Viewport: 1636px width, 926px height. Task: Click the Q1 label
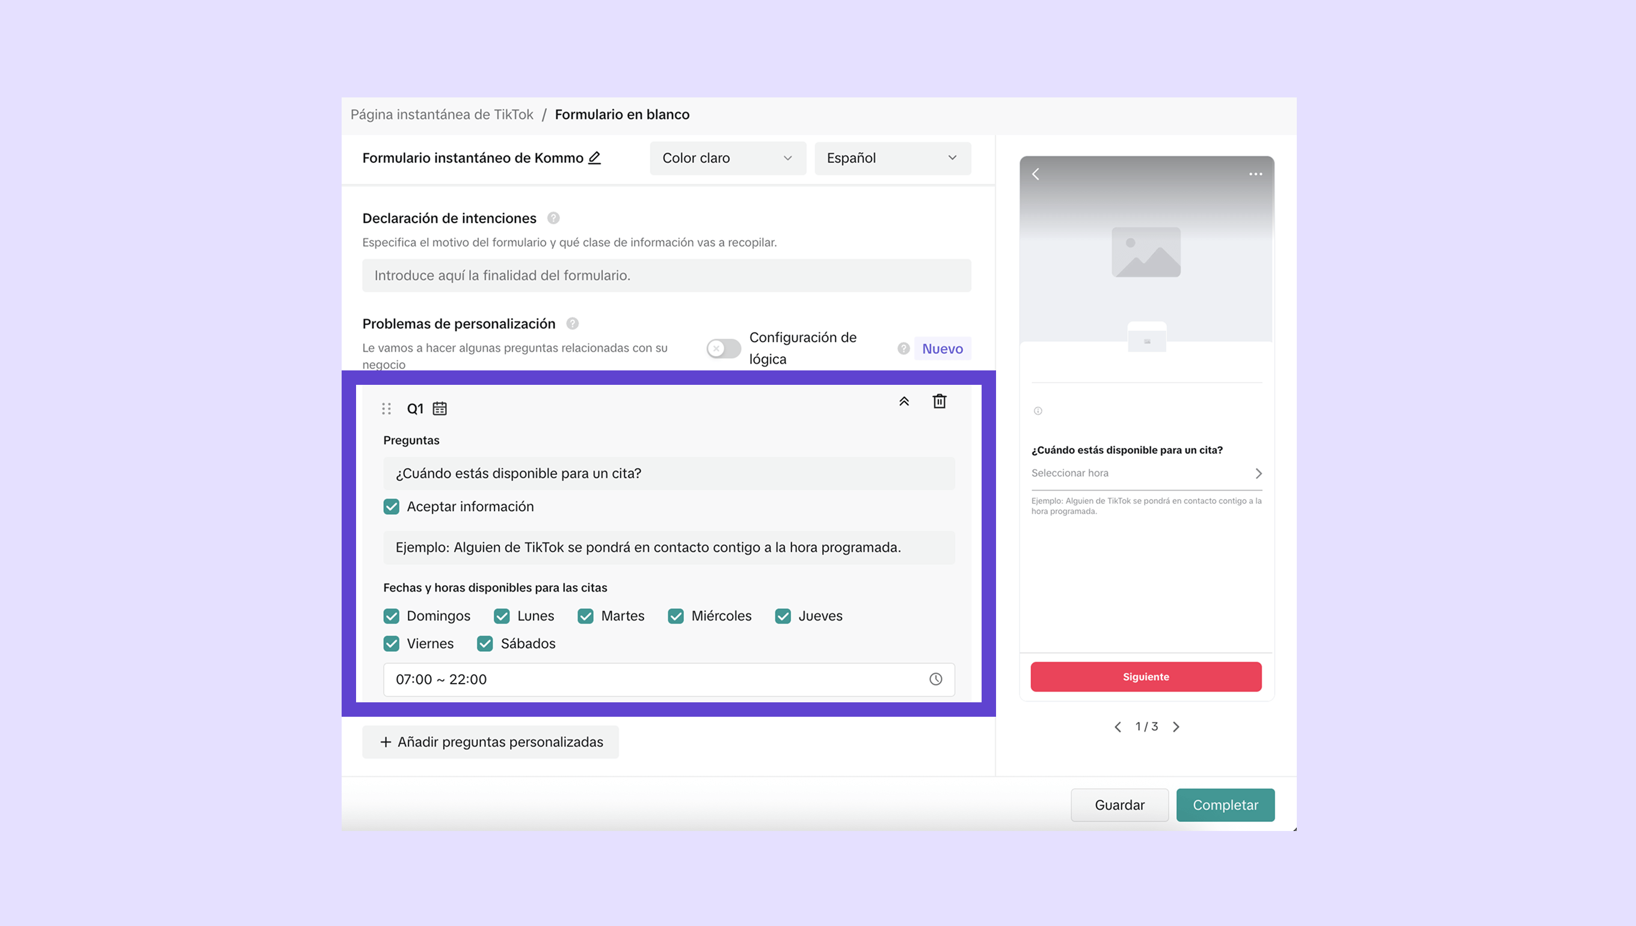416,409
